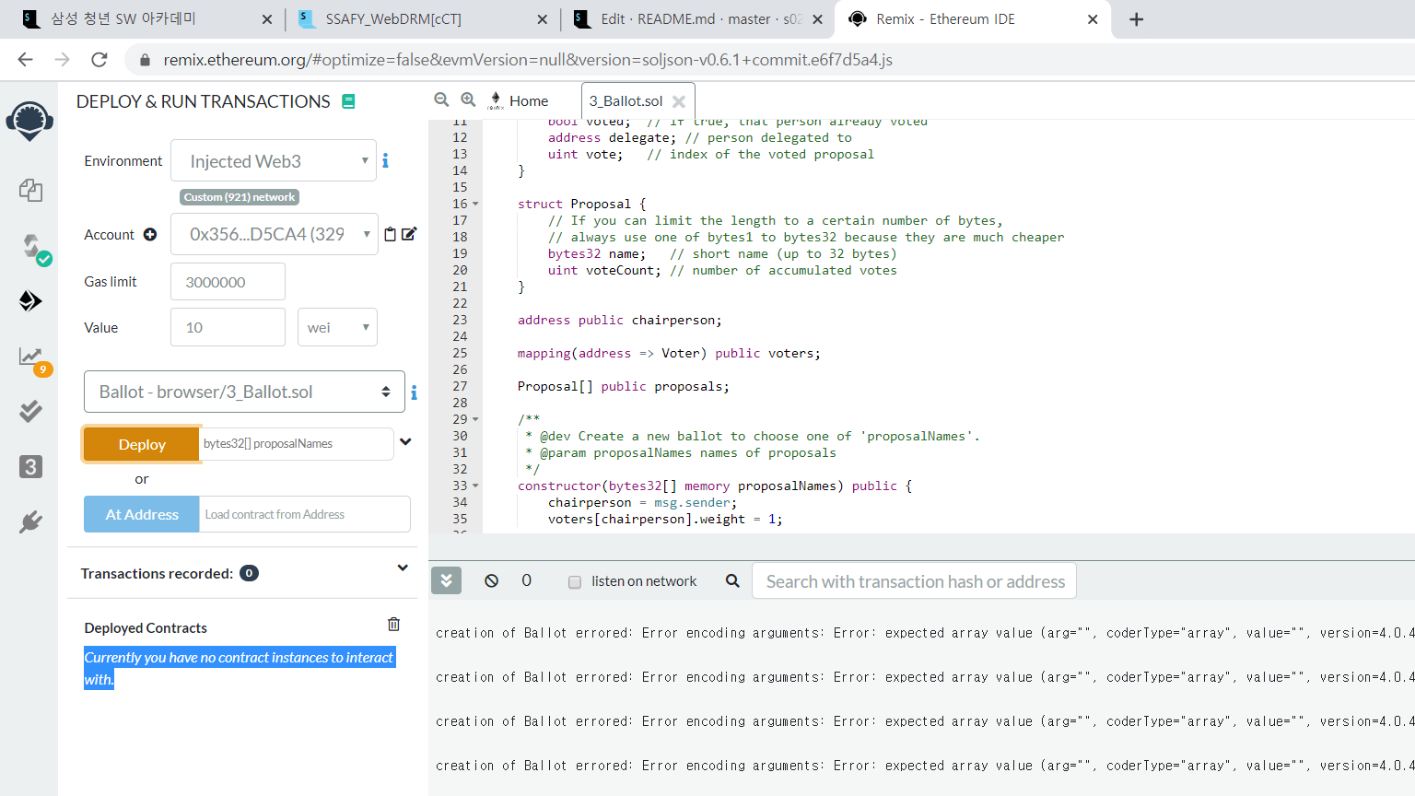Copy account address with clipboard icon

point(390,234)
